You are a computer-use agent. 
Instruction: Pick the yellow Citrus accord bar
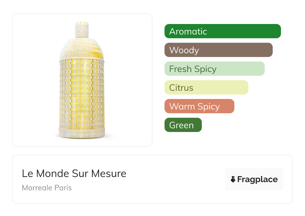point(206,87)
